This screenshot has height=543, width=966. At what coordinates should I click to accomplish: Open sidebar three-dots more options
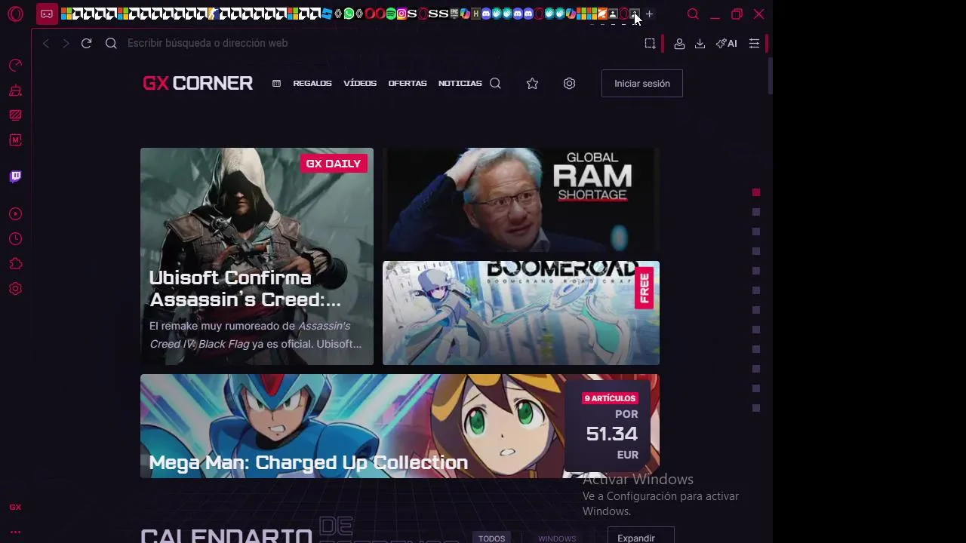(x=15, y=532)
